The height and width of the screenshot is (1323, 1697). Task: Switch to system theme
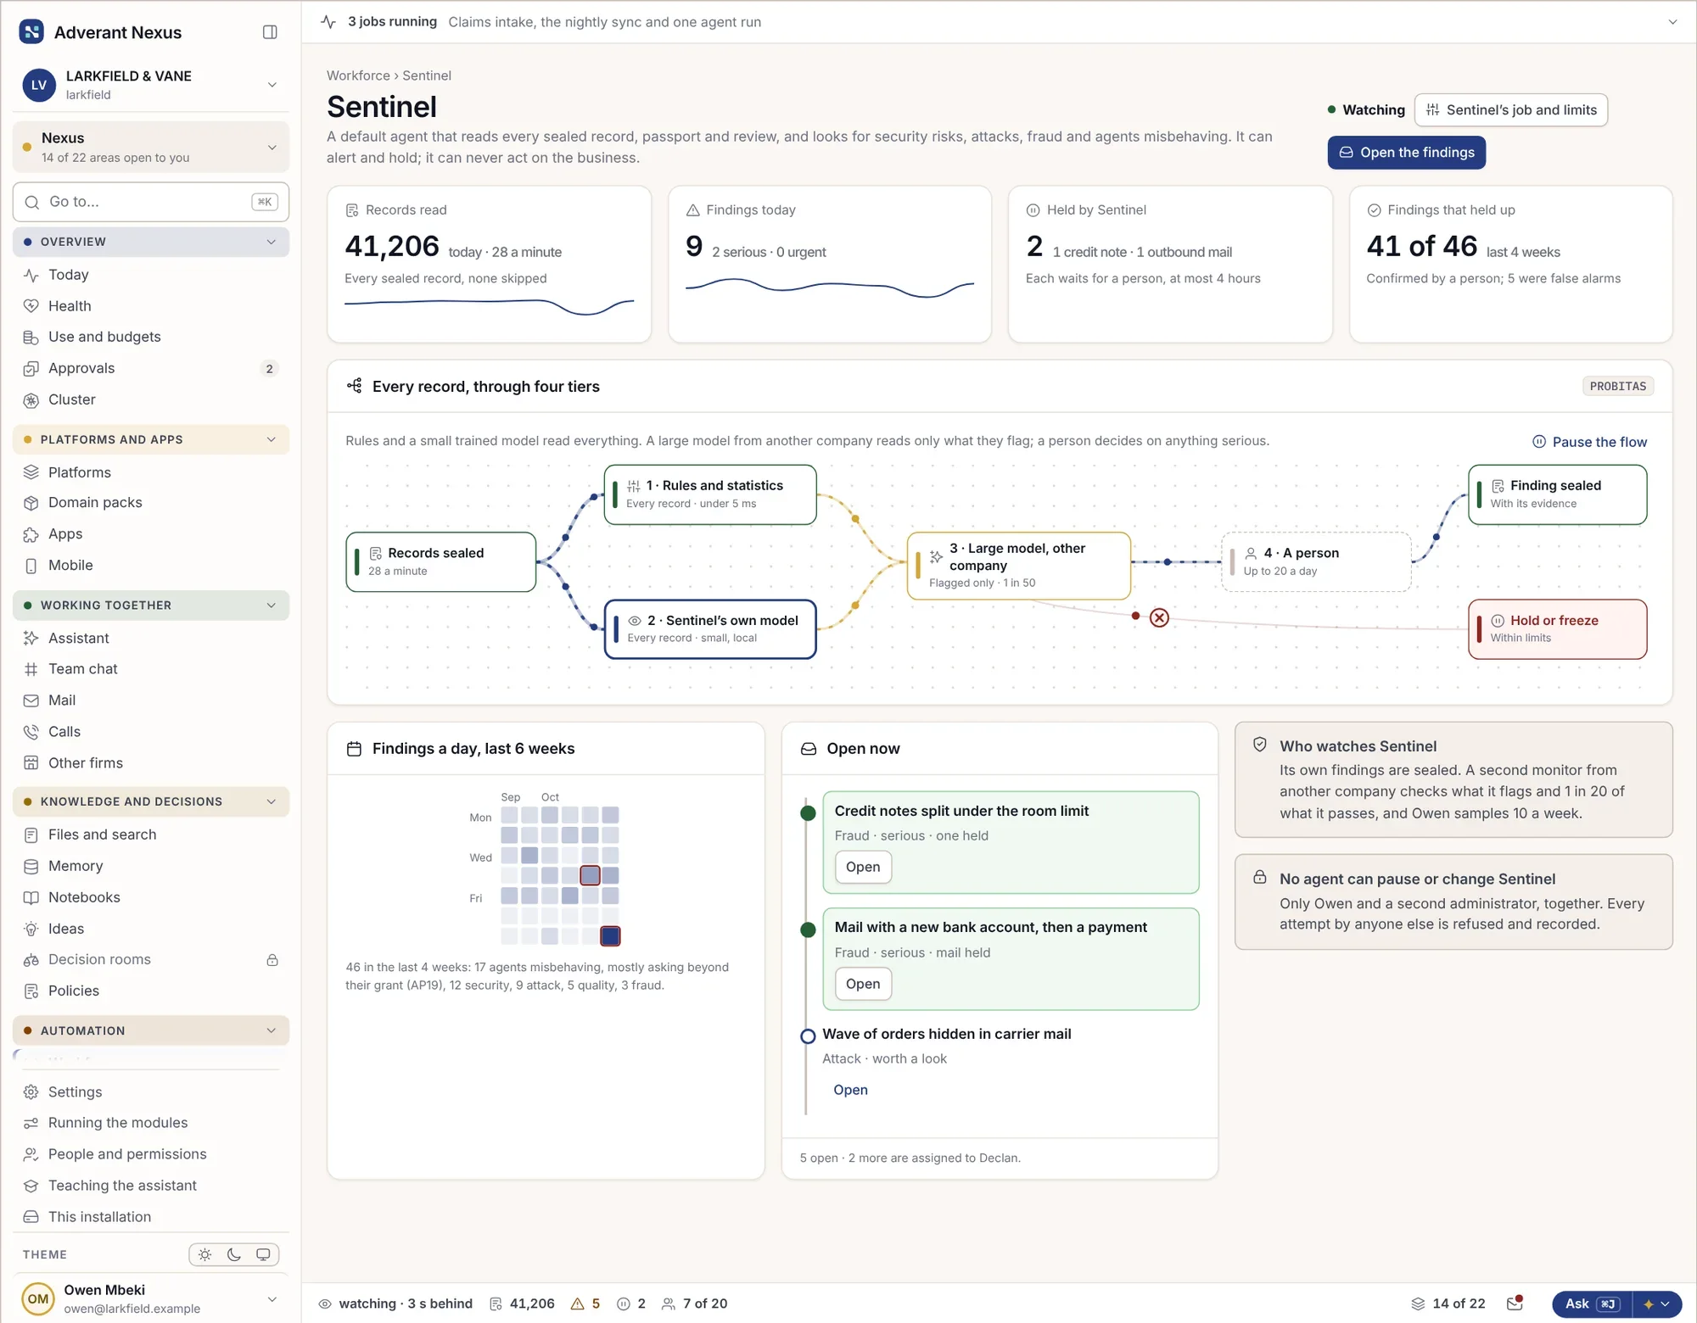[x=263, y=1254]
